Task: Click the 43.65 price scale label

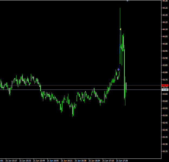Action: [x=165, y=94]
